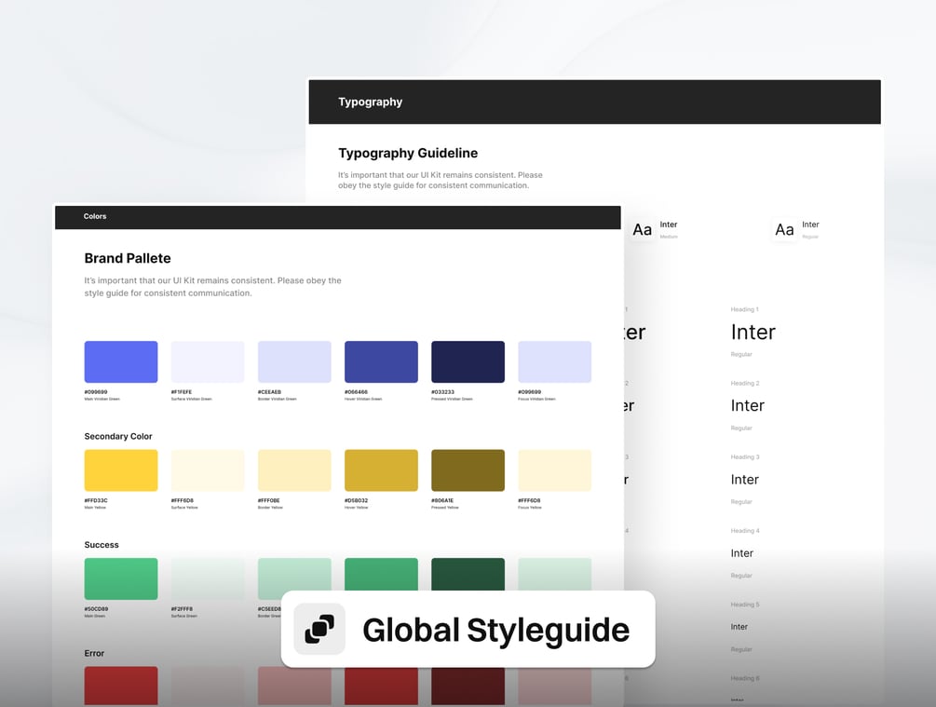Click the Heading 3 label
Image resolution: width=936 pixels, height=707 pixels.
tap(745, 456)
